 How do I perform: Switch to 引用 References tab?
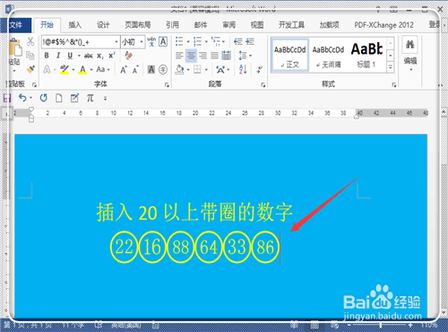click(x=172, y=25)
